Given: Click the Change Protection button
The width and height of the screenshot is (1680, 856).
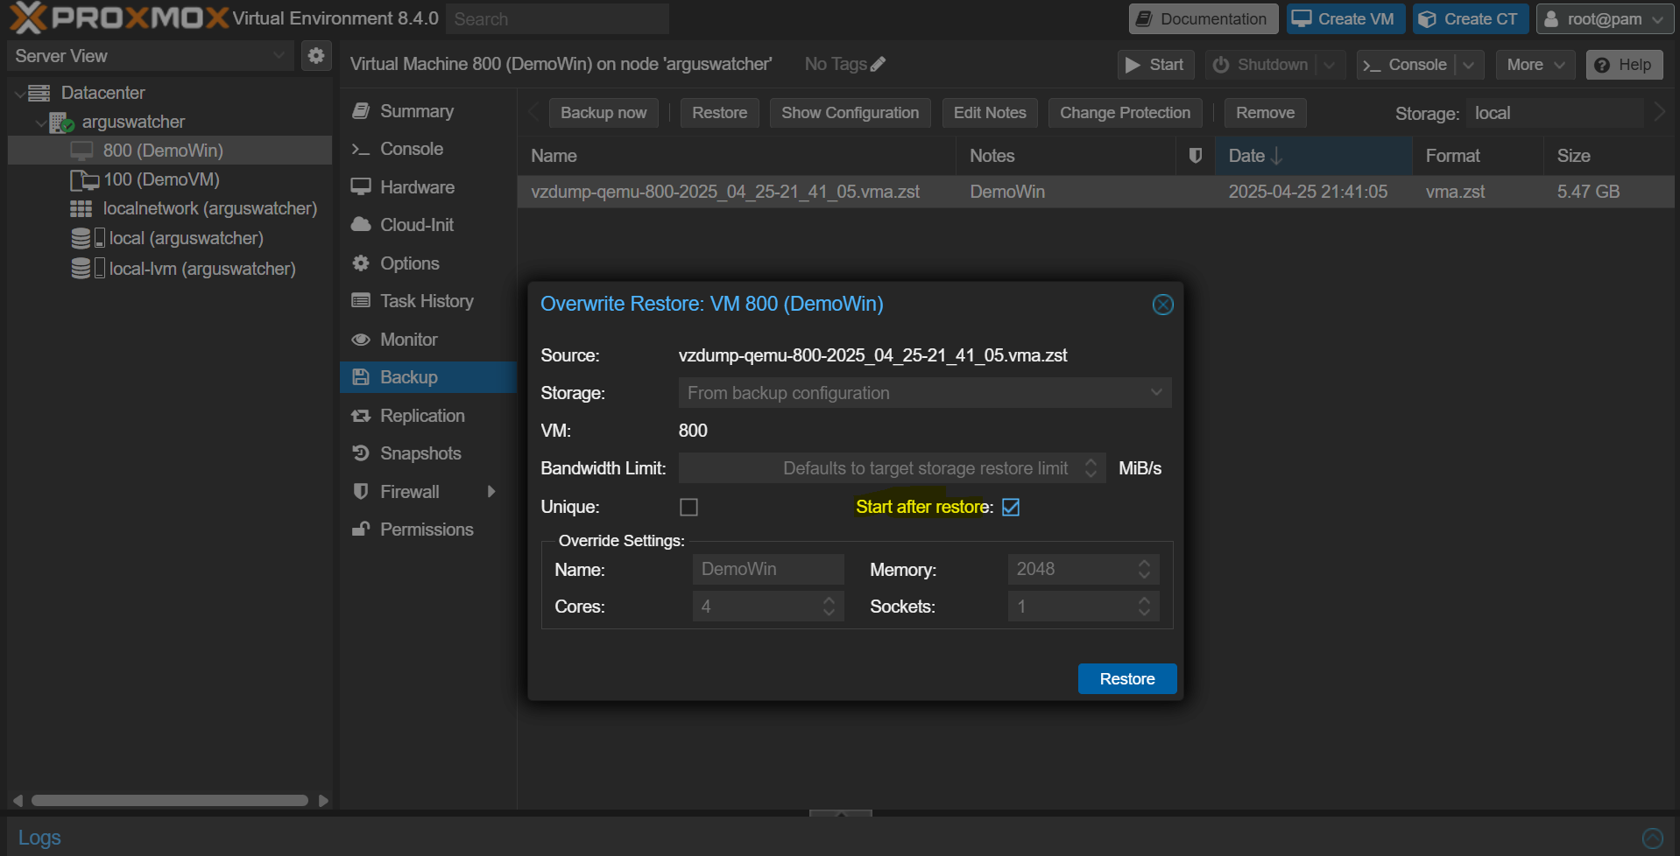Looking at the screenshot, I should (x=1125, y=113).
